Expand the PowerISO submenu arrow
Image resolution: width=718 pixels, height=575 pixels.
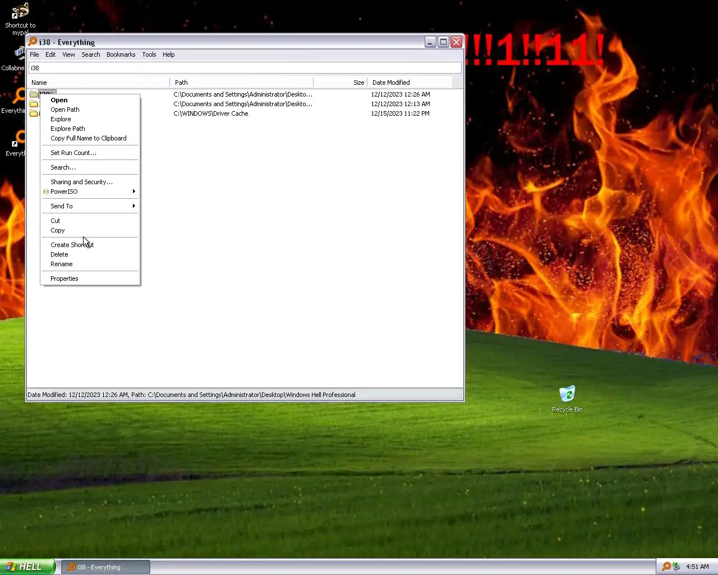tap(134, 191)
